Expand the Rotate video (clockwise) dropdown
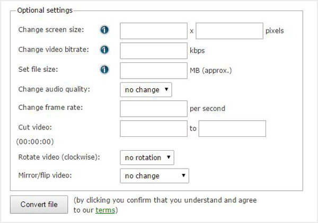Image resolution: width=318 pixels, height=223 pixels. [147, 157]
